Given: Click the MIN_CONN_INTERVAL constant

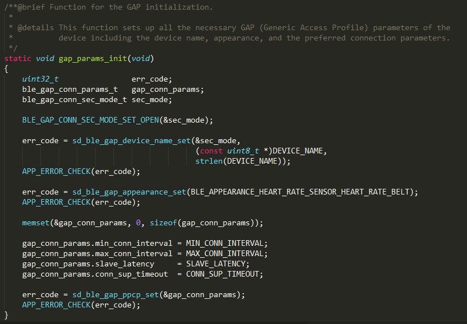Looking at the screenshot, I should 224,244.
